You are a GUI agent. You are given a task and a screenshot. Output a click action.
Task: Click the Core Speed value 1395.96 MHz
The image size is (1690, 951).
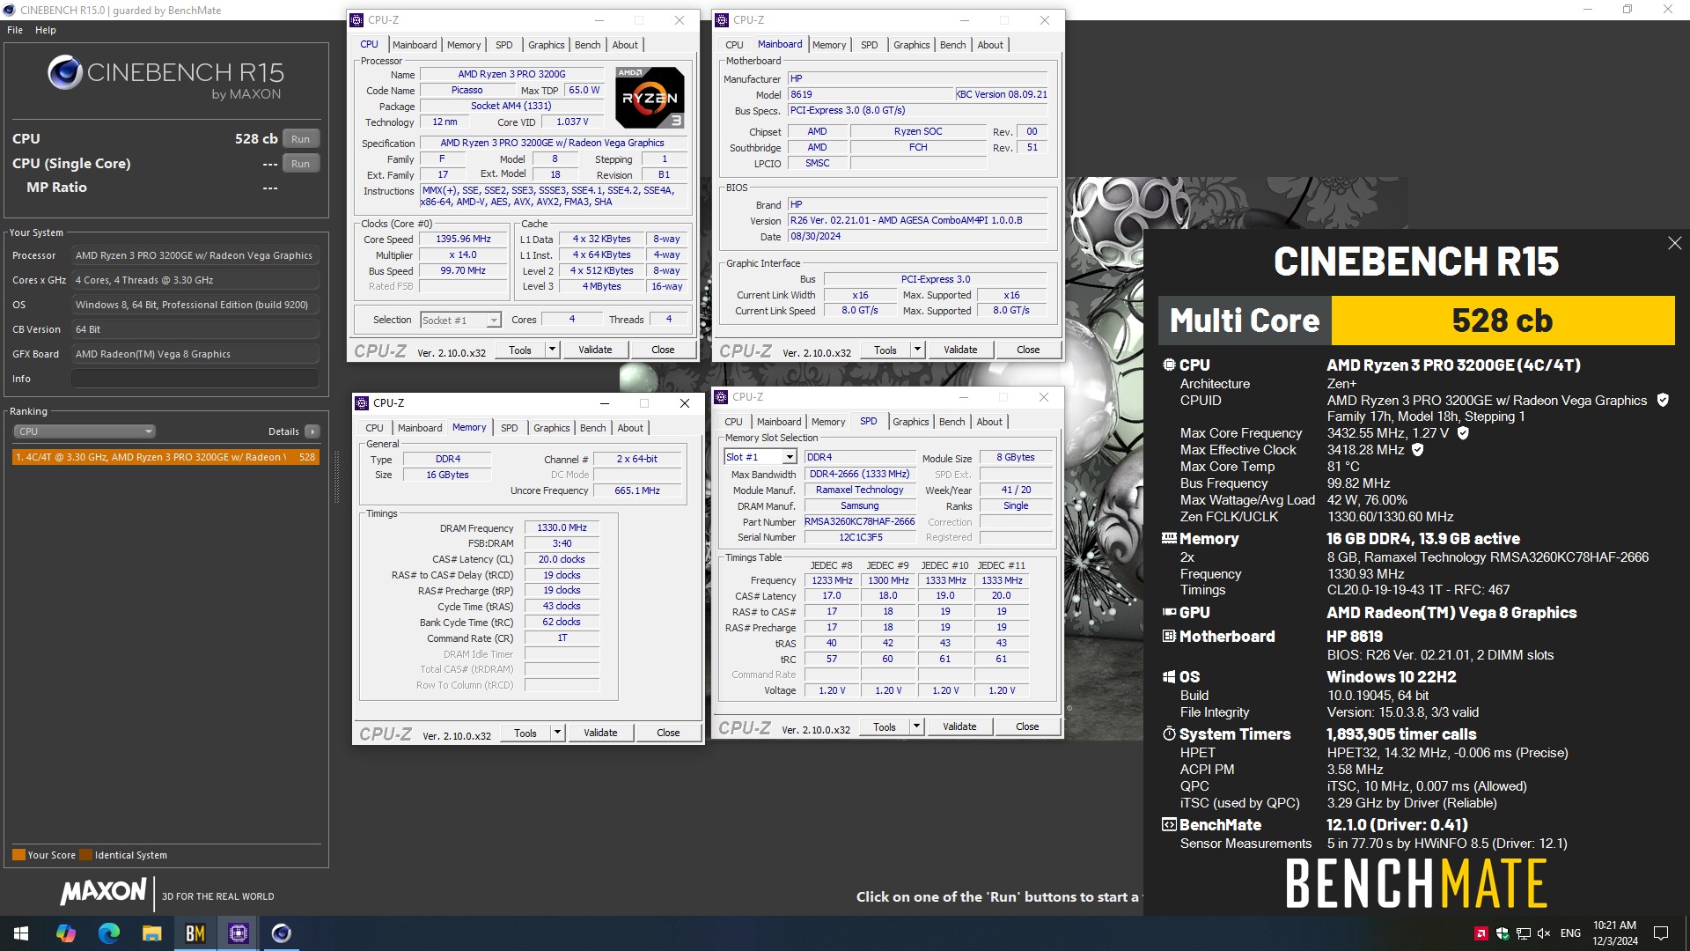pos(464,240)
